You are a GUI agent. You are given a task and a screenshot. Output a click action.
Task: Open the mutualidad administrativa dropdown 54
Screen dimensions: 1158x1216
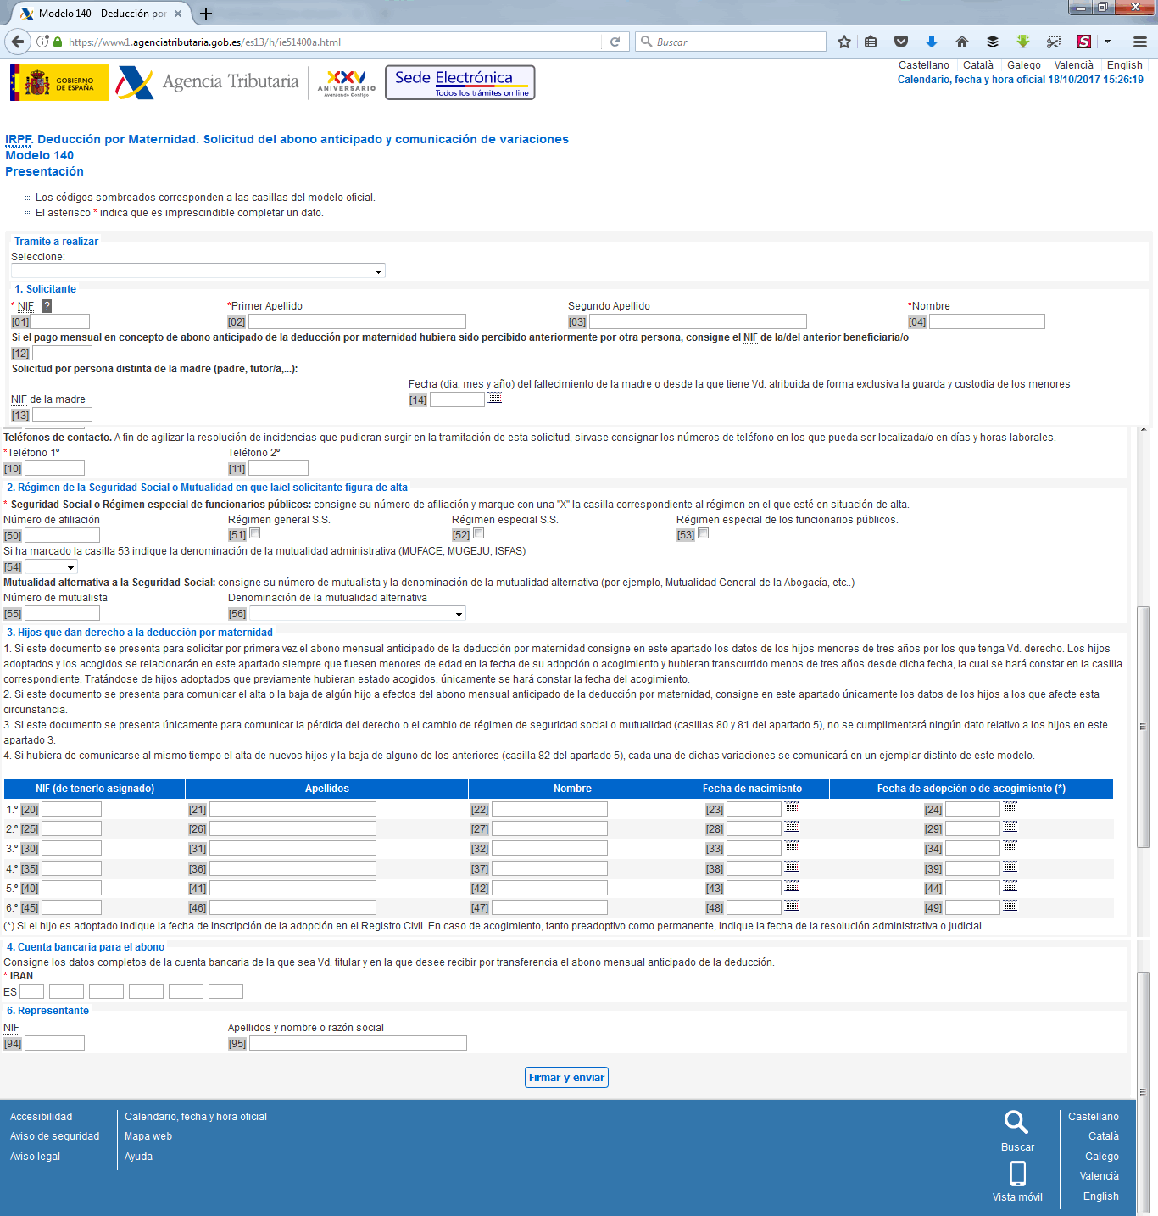coord(52,567)
